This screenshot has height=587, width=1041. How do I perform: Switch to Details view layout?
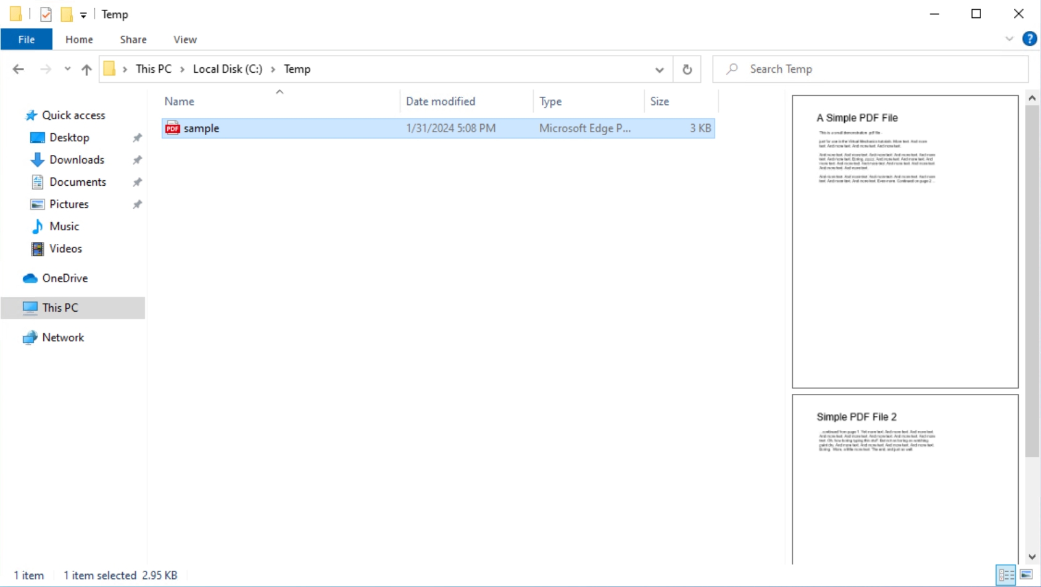click(x=1006, y=575)
